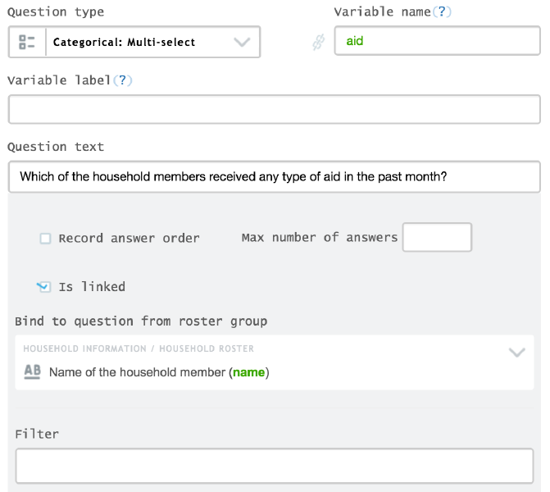Expand the roster question chevron in Bind panel
The height and width of the screenshot is (492, 550).
tap(516, 353)
